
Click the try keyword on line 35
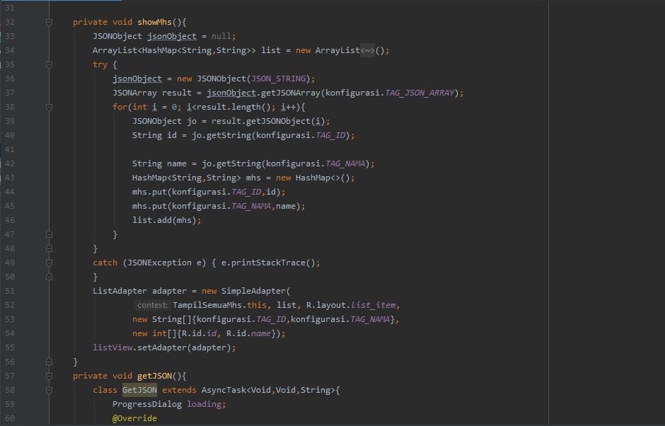(x=100, y=64)
